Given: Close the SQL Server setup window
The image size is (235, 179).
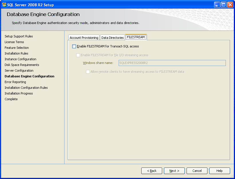Looking at the screenshot, I should 230,5.
